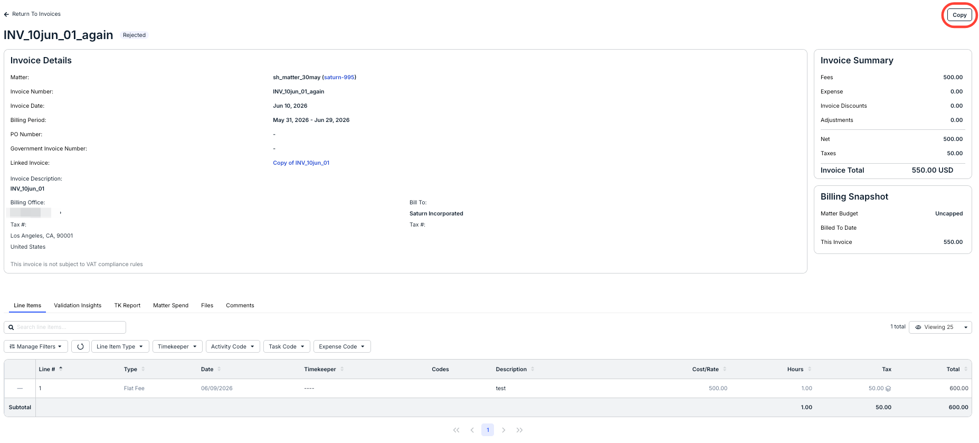Screen dimensions: 979x443
Task: Select page 1 in pagination
Action: [x=488, y=430]
